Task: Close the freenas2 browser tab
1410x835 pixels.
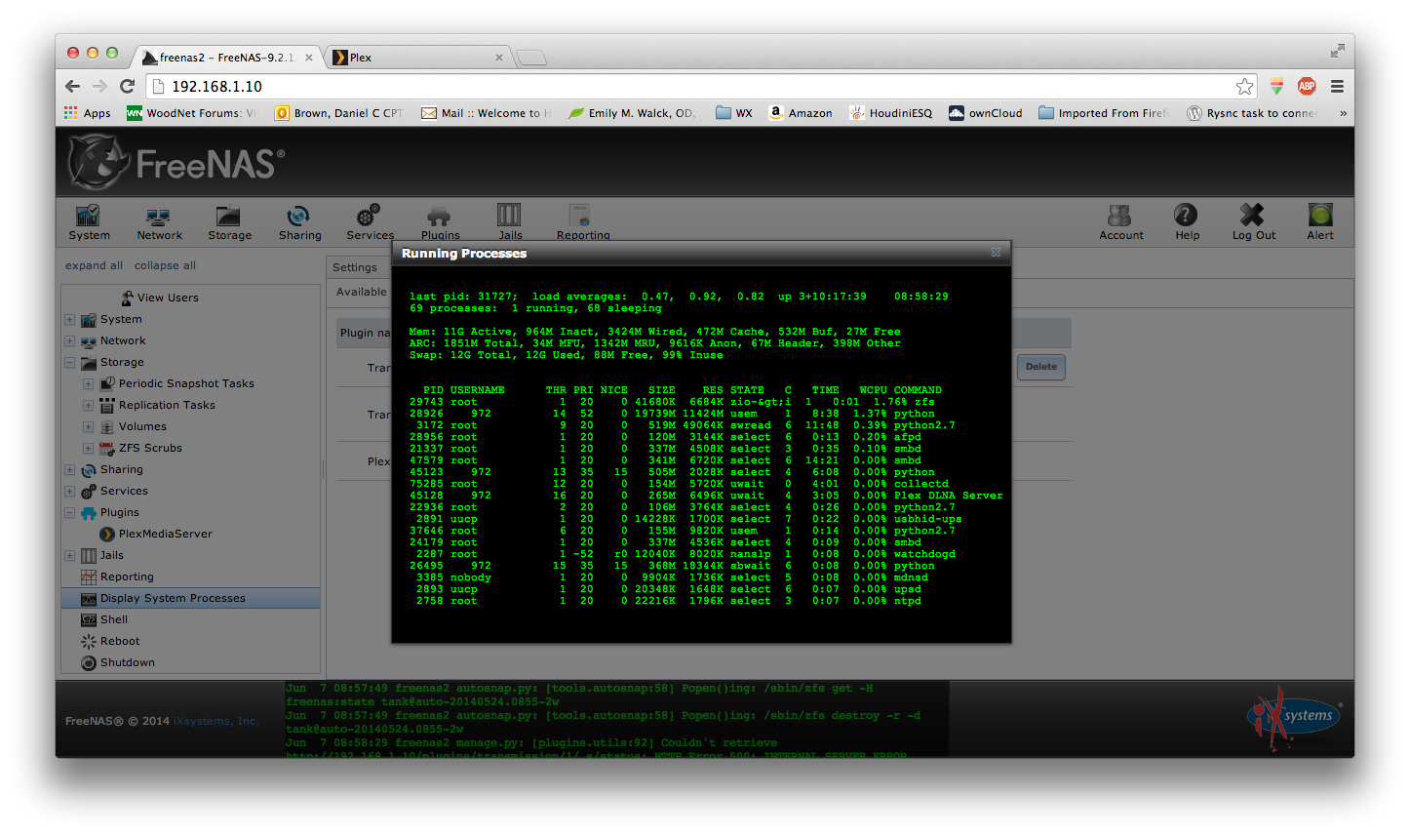Action: coord(309,58)
